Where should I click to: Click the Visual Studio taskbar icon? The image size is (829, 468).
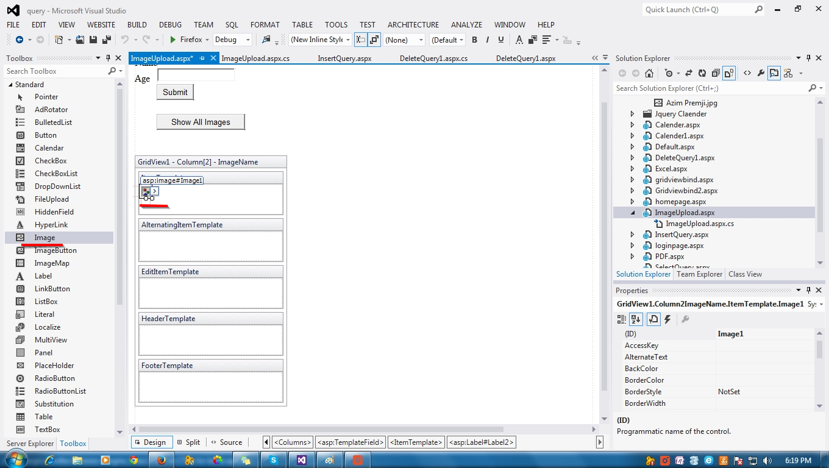pyautogui.click(x=302, y=460)
